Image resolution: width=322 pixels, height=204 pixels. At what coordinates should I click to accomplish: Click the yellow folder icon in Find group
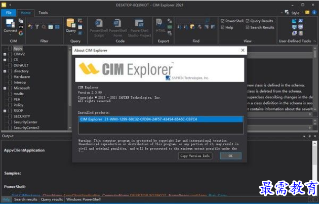pos(192,27)
